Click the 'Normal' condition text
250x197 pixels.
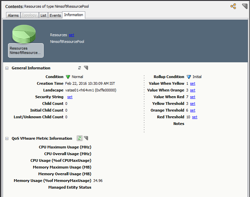coord(77,77)
